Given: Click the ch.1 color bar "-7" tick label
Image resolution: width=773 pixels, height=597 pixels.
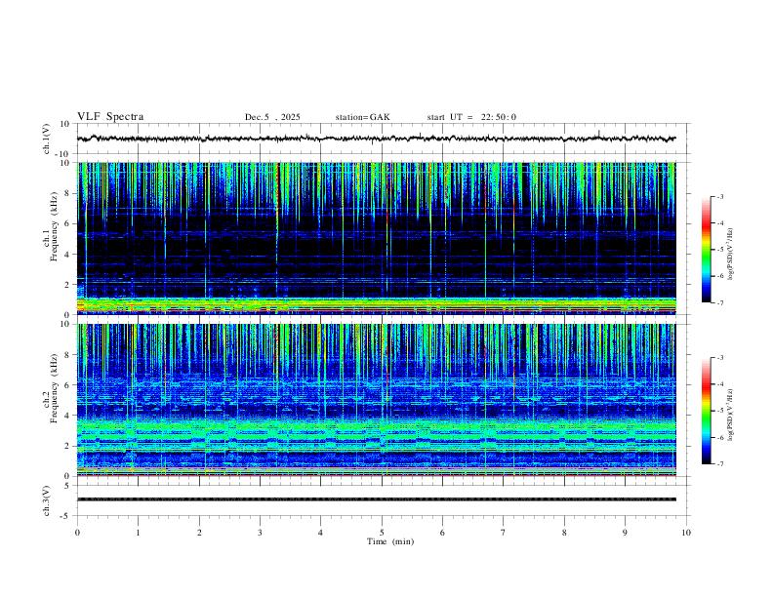Looking at the screenshot, I should (719, 303).
